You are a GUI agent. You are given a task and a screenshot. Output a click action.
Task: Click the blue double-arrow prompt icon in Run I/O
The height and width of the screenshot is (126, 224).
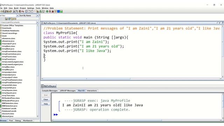(x=56, y=114)
